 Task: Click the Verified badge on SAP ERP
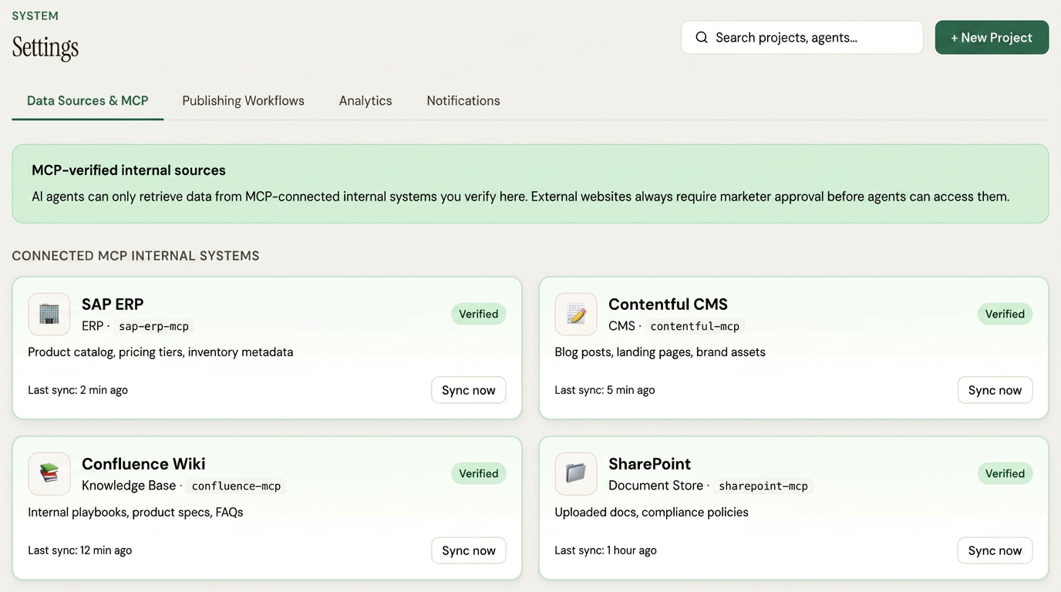tap(479, 314)
